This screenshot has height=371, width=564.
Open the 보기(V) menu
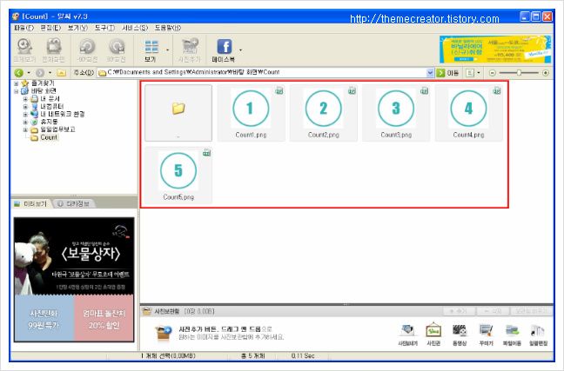tap(77, 28)
